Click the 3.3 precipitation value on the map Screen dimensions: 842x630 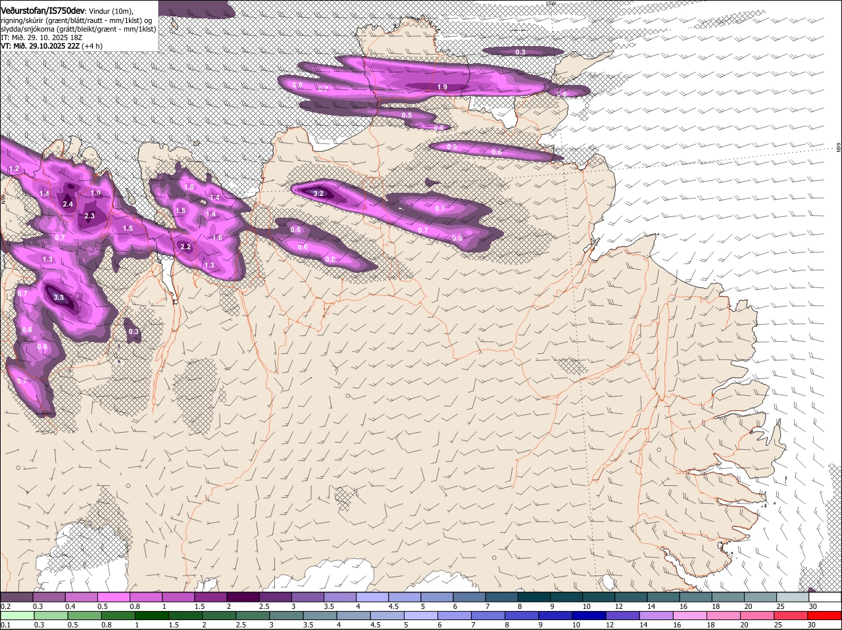click(59, 298)
